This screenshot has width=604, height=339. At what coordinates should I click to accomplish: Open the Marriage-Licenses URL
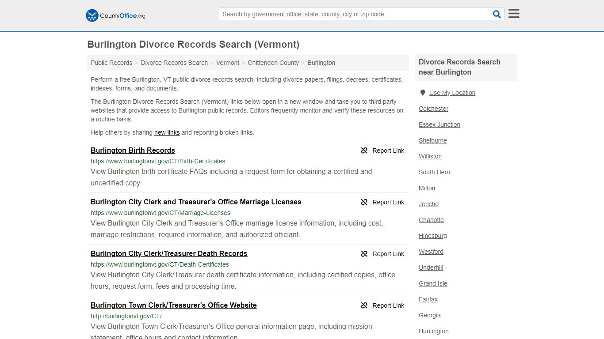[161, 213]
